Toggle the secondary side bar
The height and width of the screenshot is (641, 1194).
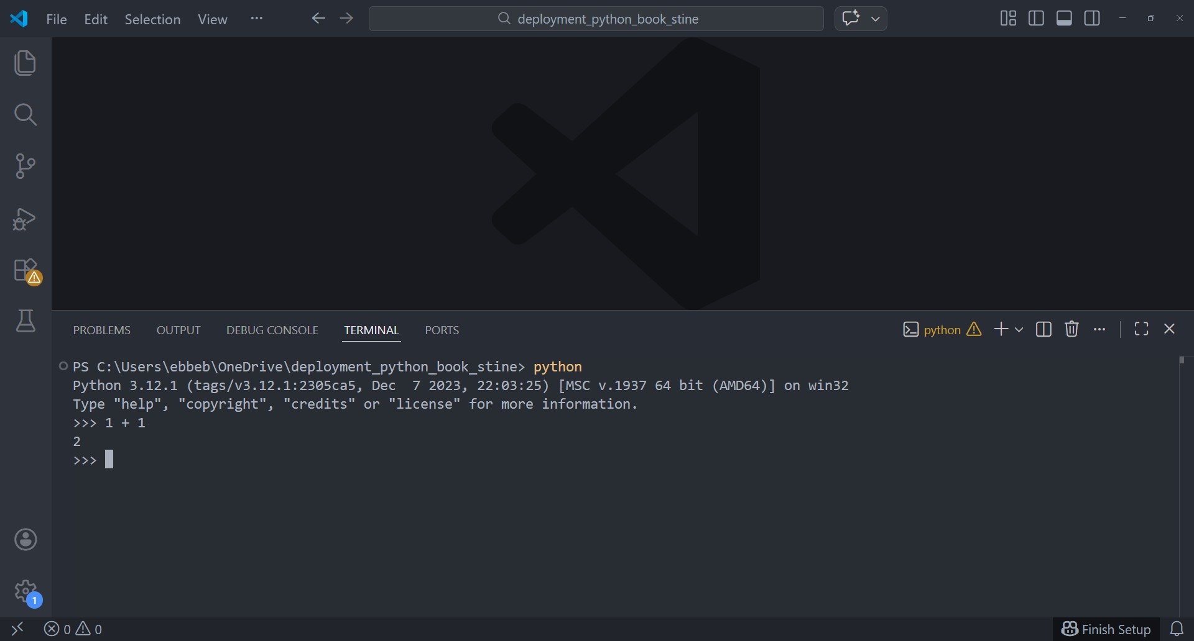[1092, 19]
